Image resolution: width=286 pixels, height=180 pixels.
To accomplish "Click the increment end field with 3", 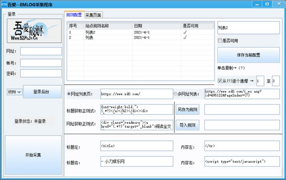I will tap(276, 81).
